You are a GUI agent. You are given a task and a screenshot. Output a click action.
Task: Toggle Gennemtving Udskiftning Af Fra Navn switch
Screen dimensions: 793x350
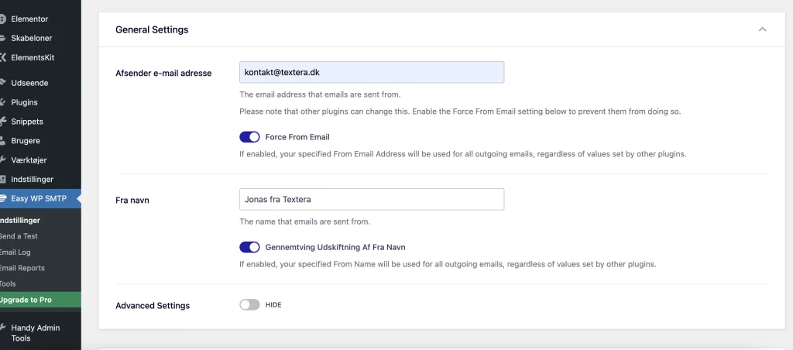249,247
